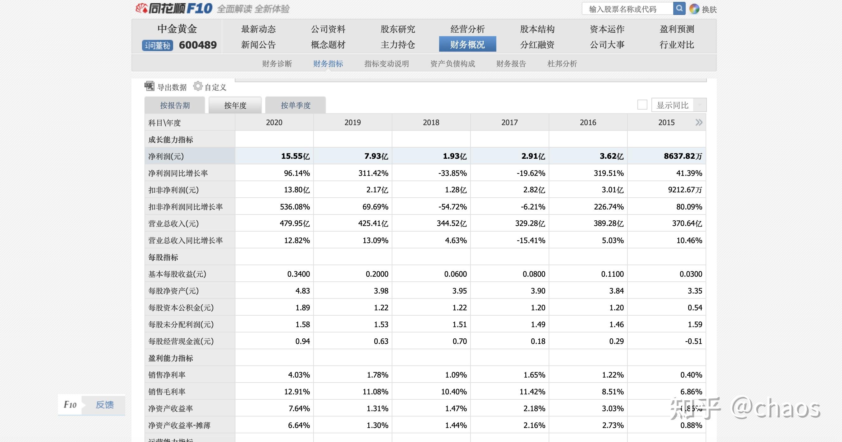The image size is (842, 442).
Task: Open the 显示同比 dropdown arrow
Action: click(x=700, y=105)
